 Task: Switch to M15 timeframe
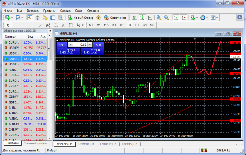[106, 25]
